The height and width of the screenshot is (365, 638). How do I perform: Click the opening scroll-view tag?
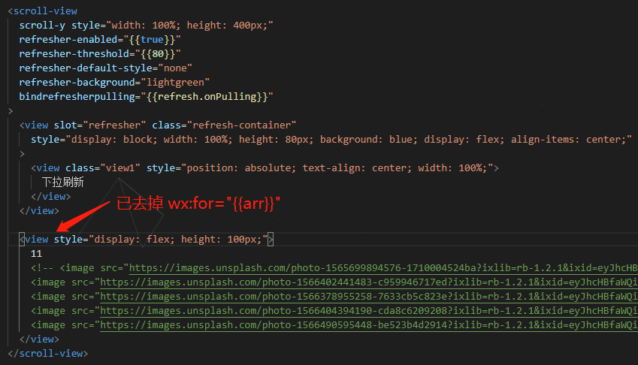(43, 11)
